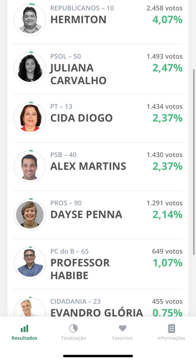Select Hermiton's candidate photo
Screen dimensions: 196x361
pos(30,20)
